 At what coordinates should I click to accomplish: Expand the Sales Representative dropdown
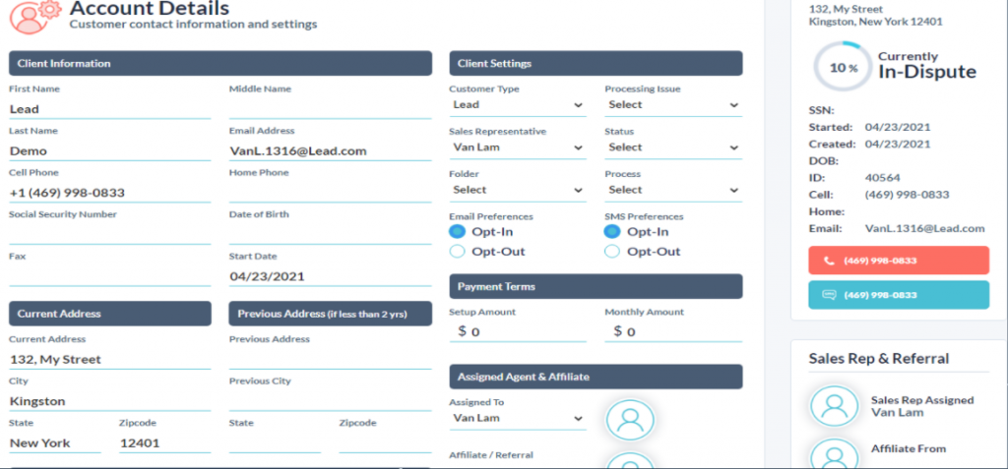[518, 147]
